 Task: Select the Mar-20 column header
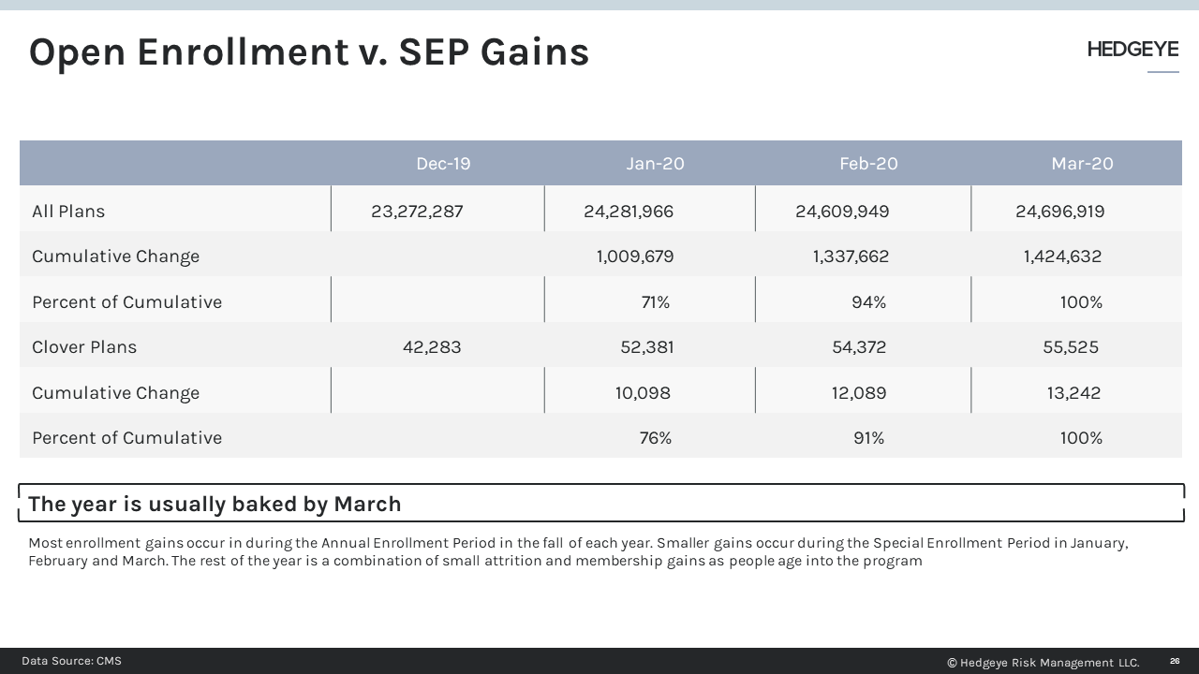pyautogui.click(x=1082, y=163)
